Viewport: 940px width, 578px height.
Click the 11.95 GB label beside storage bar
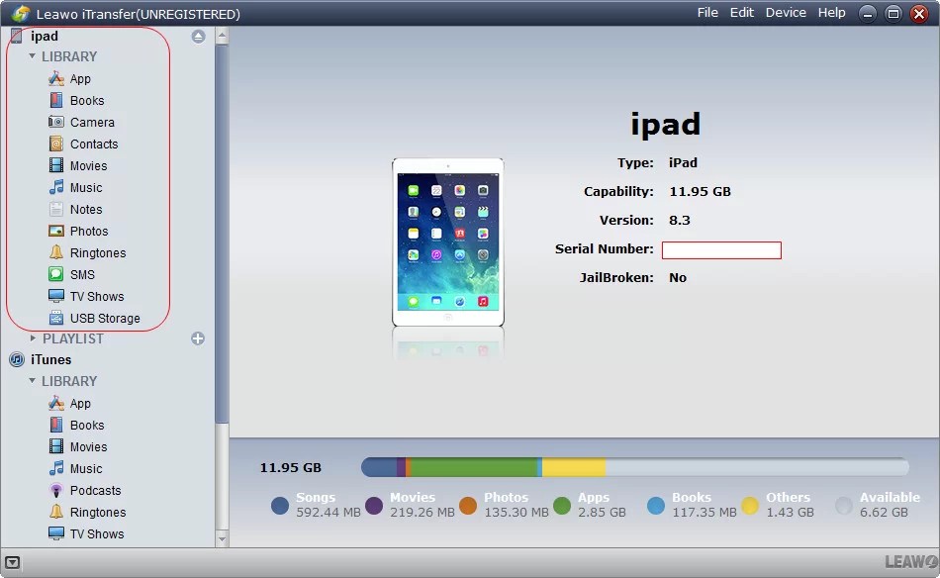pos(291,468)
